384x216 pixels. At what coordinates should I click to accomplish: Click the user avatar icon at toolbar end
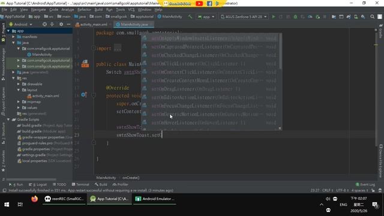click(380, 17)
